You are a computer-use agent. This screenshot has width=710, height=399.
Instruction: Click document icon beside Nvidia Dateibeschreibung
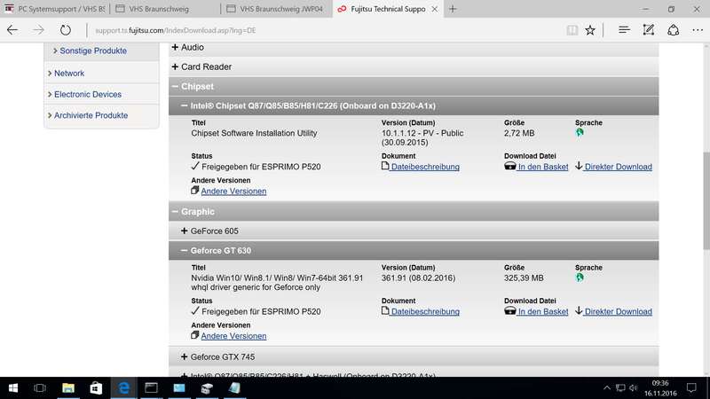click(385, 311)
